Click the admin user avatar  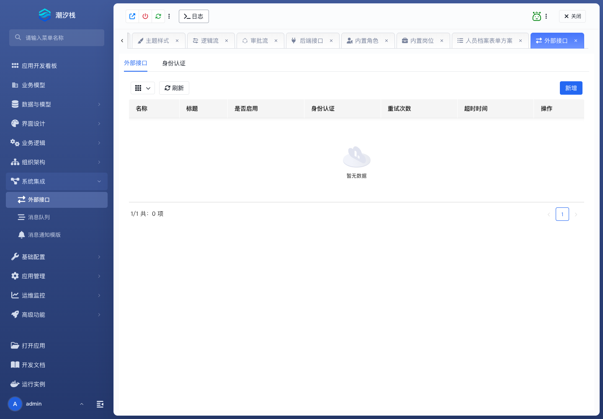tap(15, 404)
